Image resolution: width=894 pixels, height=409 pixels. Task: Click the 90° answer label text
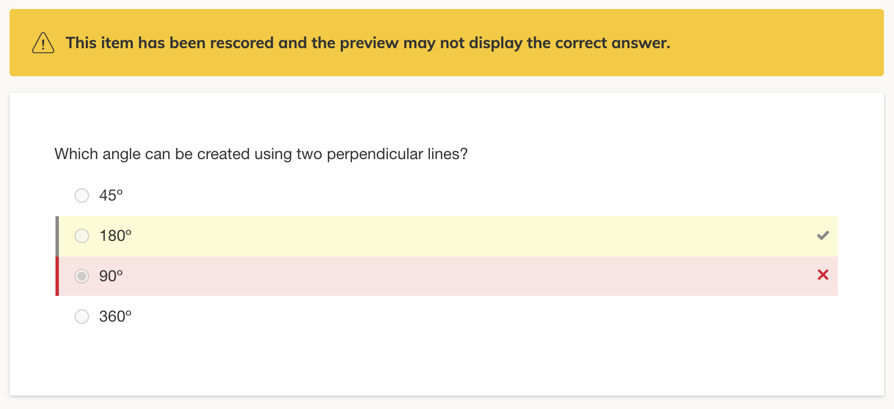click(111, 276)
